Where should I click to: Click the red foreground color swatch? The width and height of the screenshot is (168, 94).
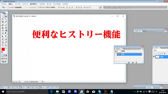[3, 49]
